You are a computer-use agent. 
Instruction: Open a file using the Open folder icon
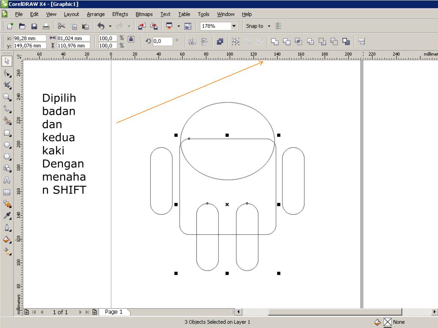point(22,26)
